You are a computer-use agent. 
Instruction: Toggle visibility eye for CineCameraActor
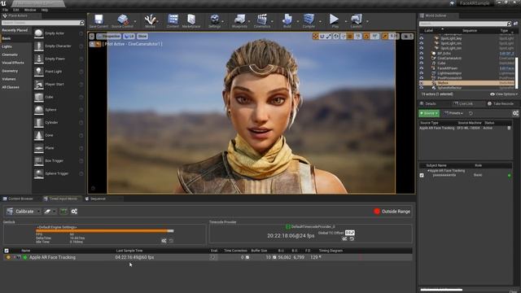coord(422,58)
